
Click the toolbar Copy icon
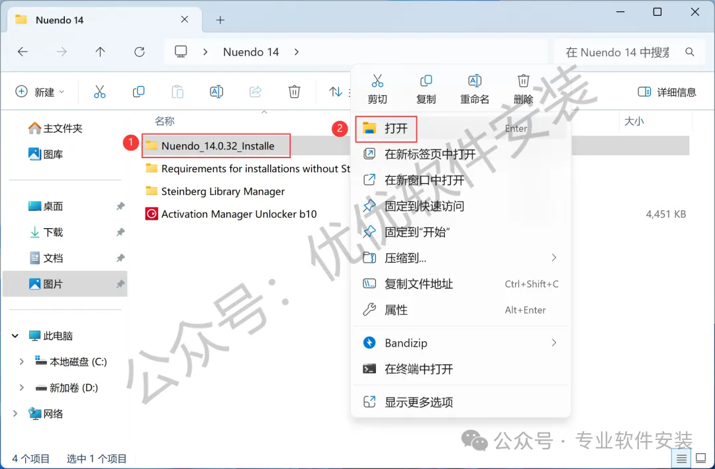[x=138, y=91]
